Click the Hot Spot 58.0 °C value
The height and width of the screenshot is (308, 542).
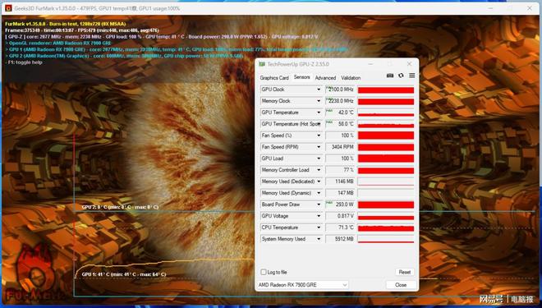pyautogui.click(x=341, y=124)
